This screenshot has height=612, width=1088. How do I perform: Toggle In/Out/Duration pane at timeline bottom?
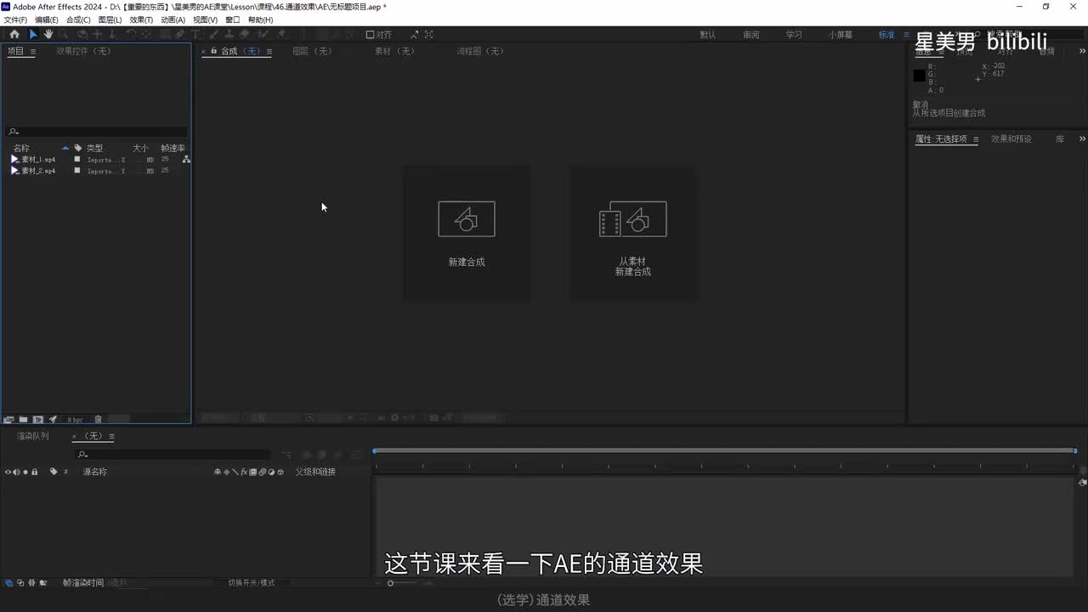click(31, 583)
